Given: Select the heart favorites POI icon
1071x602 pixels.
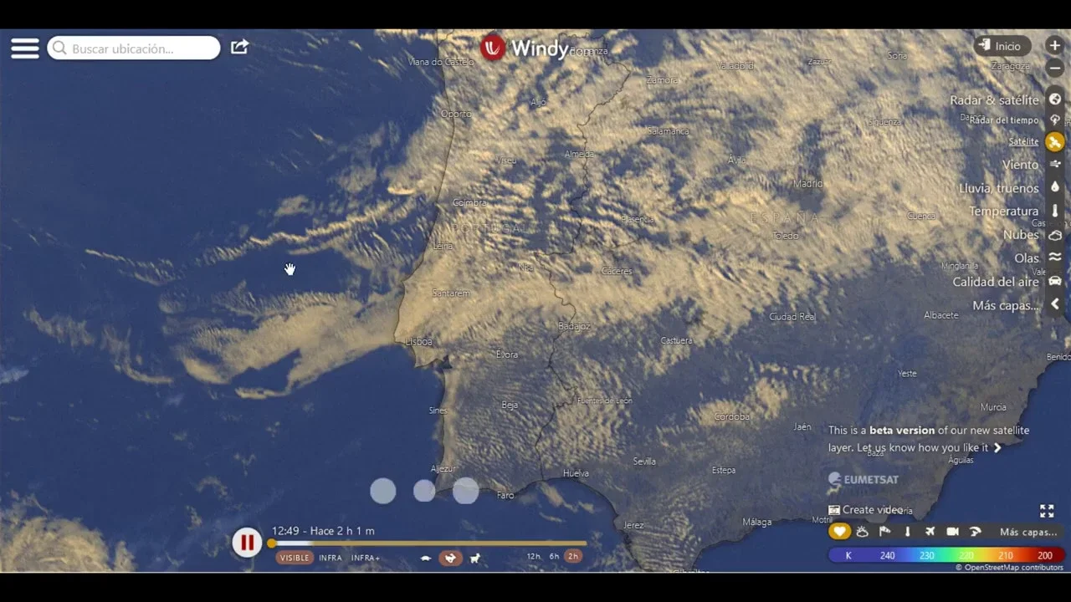Looking at the screenshot, I should pos(840,531).
